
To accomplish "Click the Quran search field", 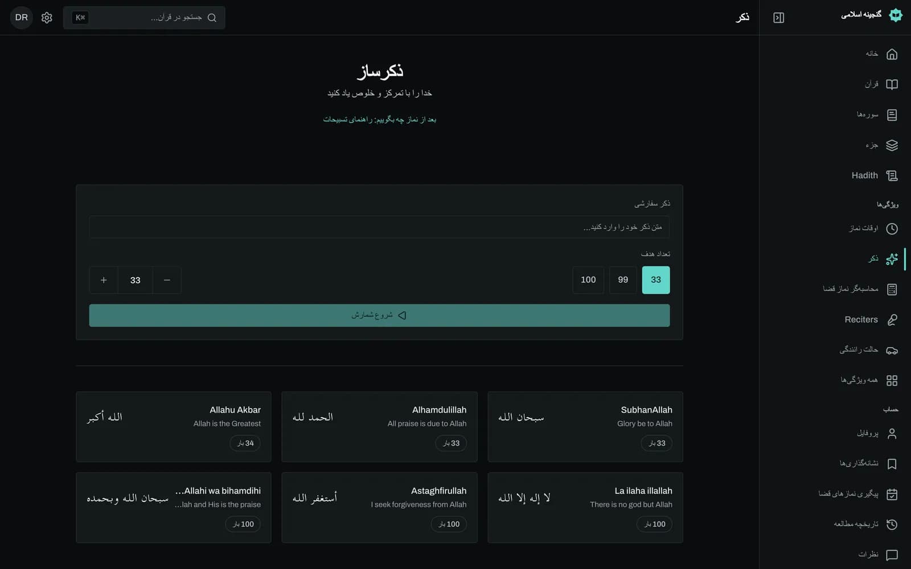I will pos(144,18).
